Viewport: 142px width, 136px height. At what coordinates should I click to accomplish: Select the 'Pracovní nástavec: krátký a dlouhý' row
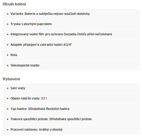point(71,129)
